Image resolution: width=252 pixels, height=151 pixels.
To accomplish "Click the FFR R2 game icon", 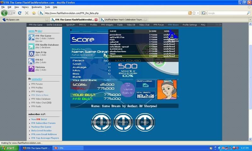I will (x=31, y=61).
